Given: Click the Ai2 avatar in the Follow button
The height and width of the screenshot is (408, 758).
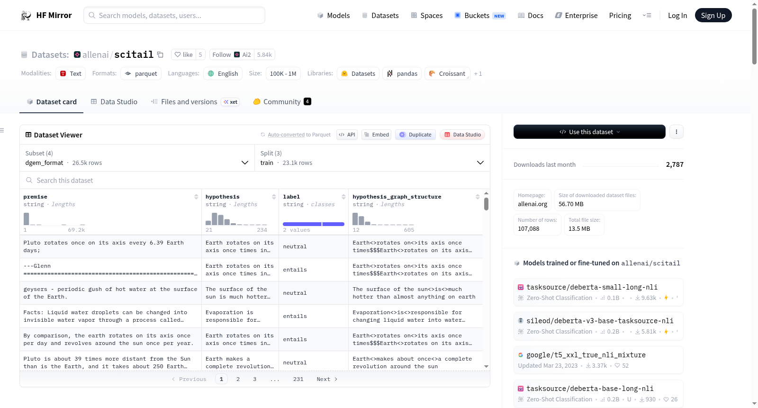Looking at the screenshot, I should click(237, 54).
